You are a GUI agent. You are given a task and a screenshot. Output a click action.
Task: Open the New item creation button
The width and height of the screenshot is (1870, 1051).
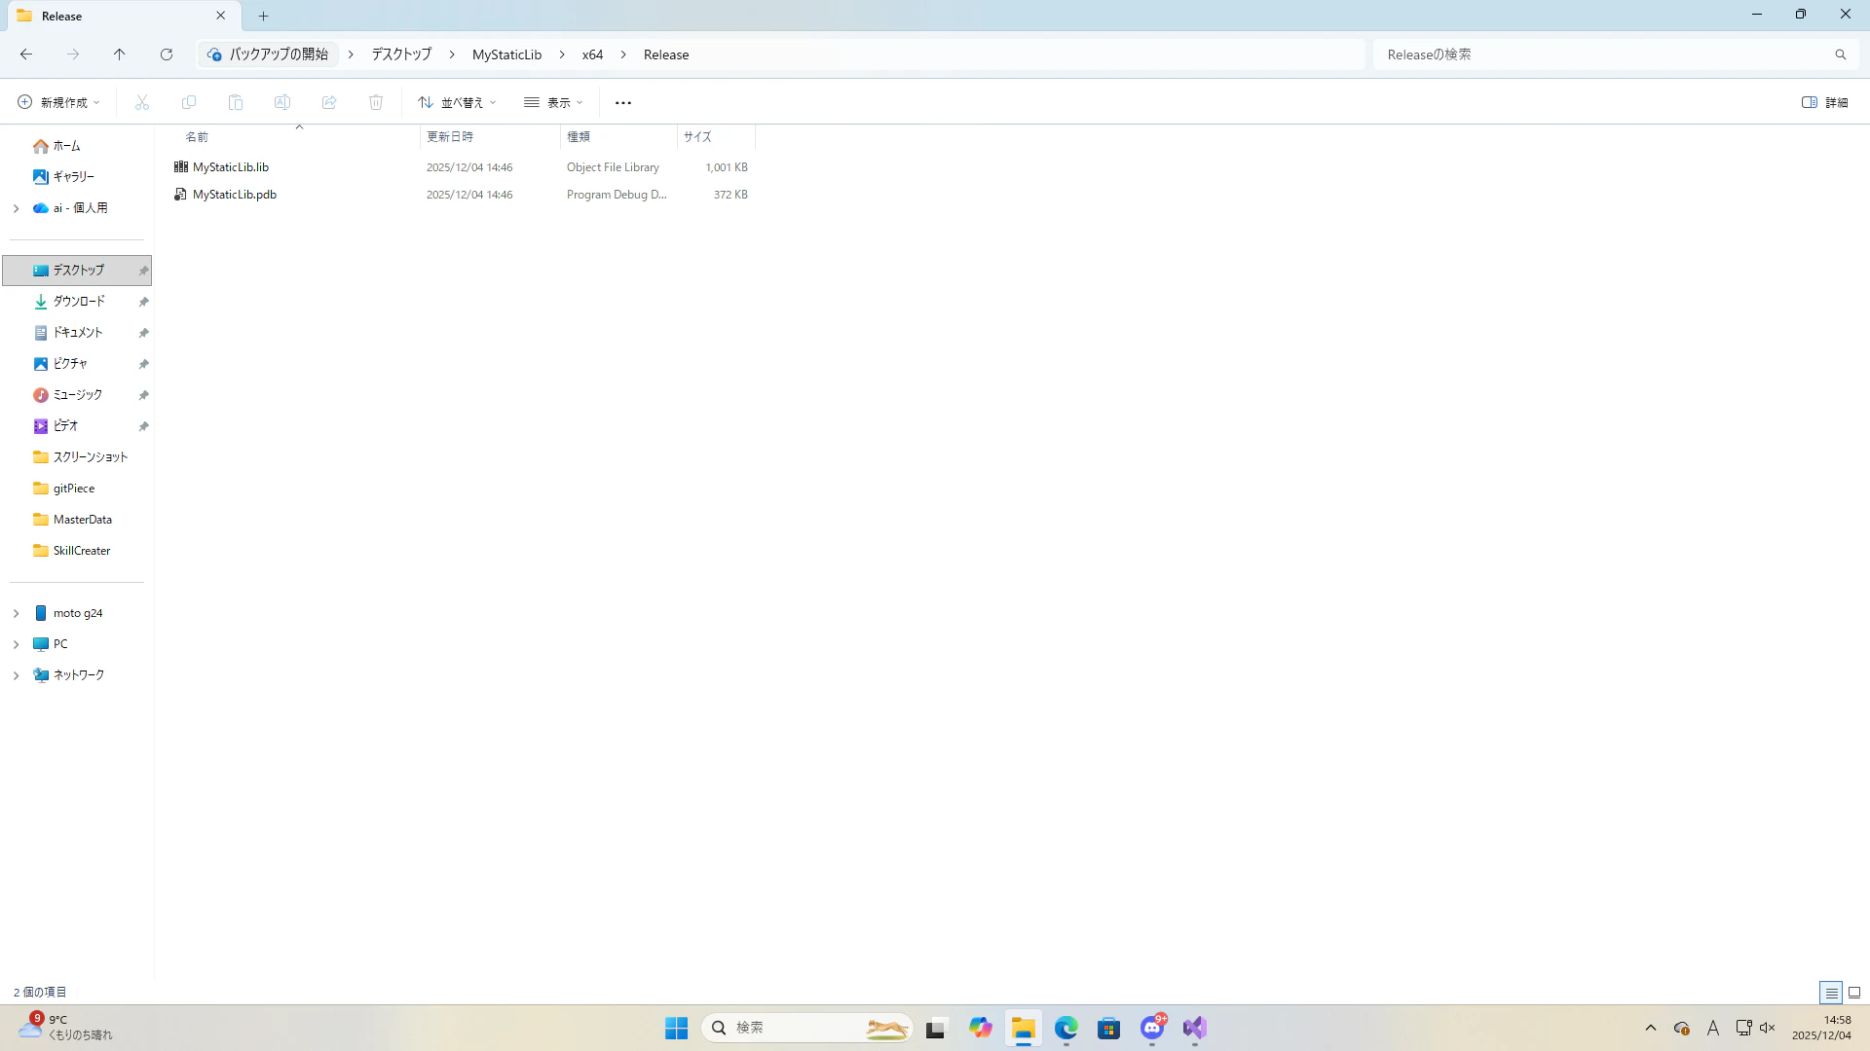pos(58,102)
